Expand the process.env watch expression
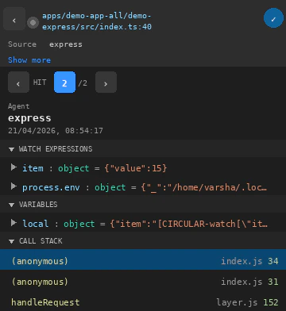Viewport: 286px width, 311px height. [14, 186]
